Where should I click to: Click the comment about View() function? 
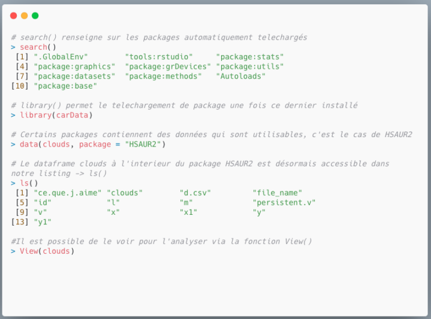[162, 241]
